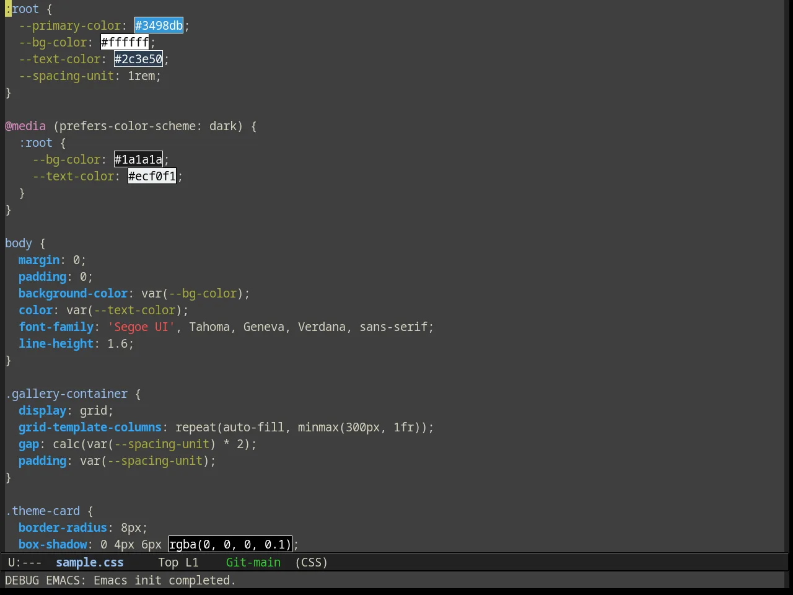Image resolution: width=793 pixels, height=595 pixels.
Task: Click the margin property
Action: pyautogui.click(x=39, y=260)
